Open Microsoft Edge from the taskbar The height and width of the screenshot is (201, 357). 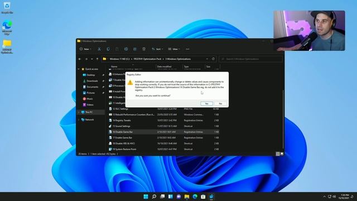(195, 197)
